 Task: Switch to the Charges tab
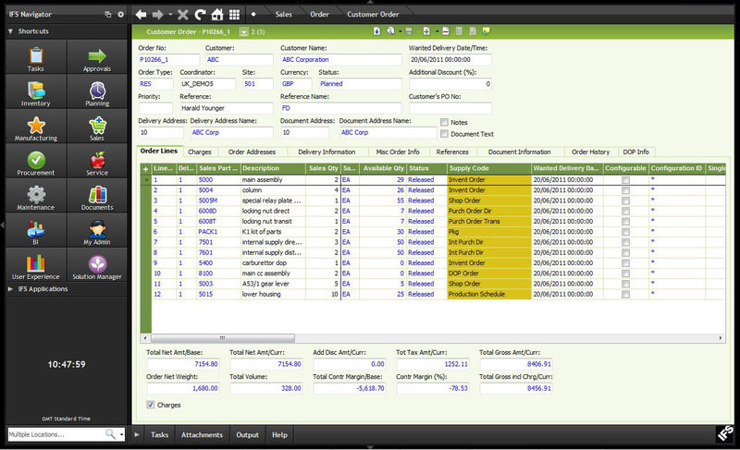click(200, 152)
